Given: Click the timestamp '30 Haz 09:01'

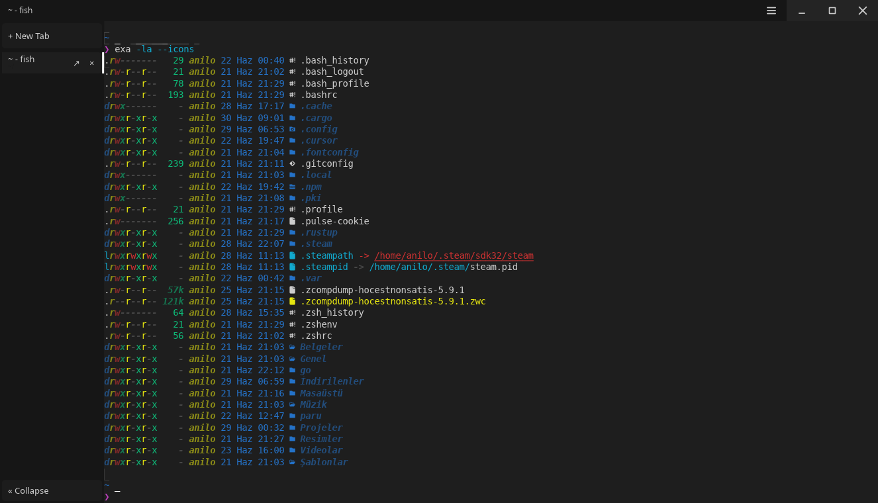Looking at the screenshot, I should pyautogui.click(x=252, y=118).
